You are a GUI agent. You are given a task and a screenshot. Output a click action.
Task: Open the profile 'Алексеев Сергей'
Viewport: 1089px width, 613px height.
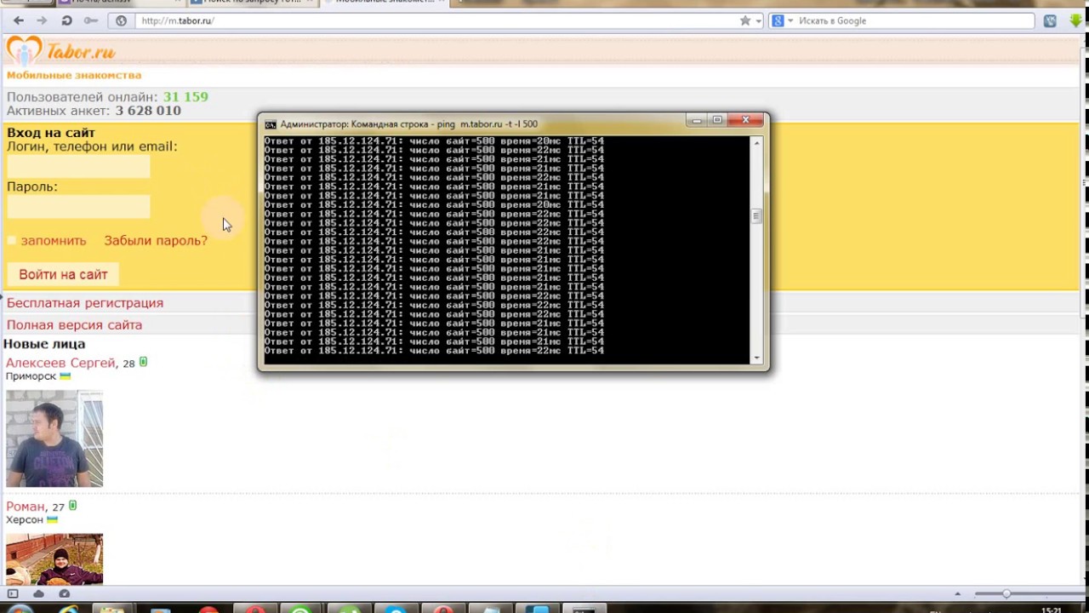pyautogui.click(x=60, y=363)
